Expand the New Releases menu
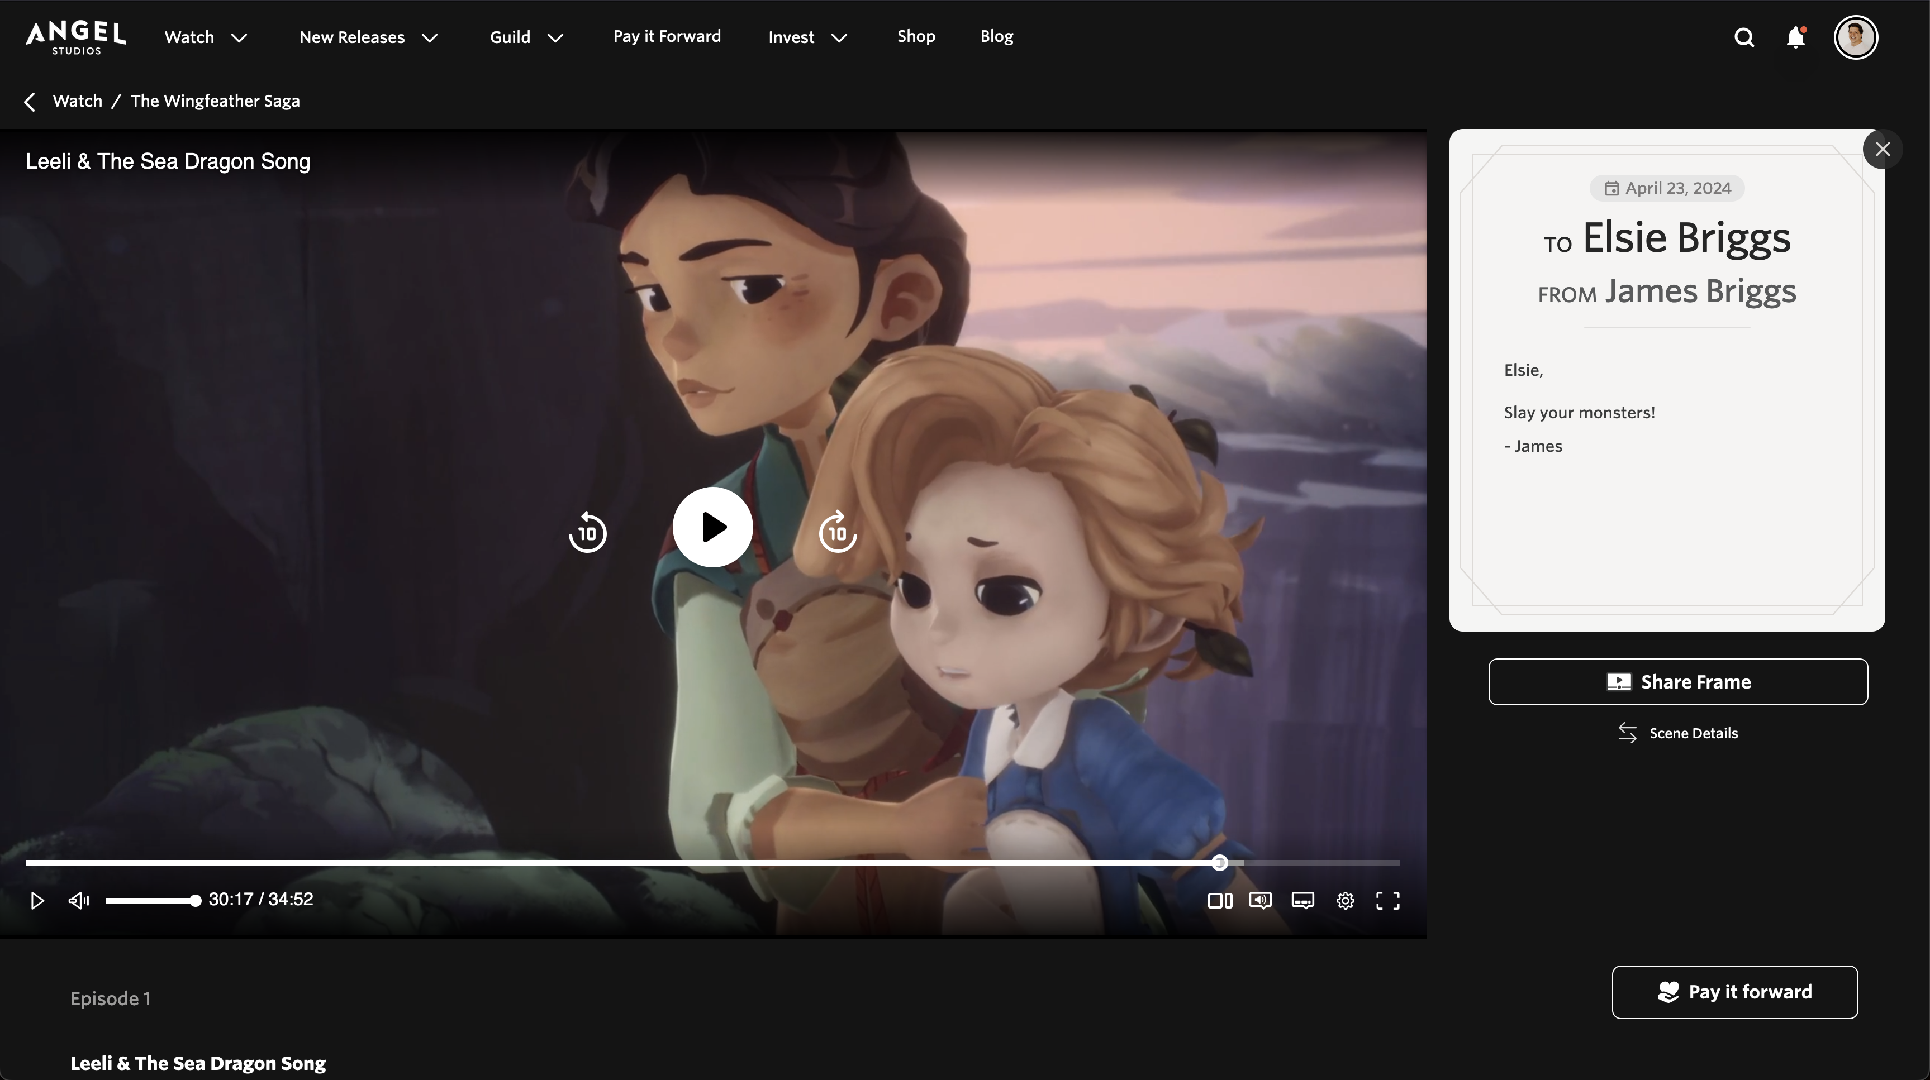The width and height of the screenshot is (1930, 1080). [x=368, y=37]
